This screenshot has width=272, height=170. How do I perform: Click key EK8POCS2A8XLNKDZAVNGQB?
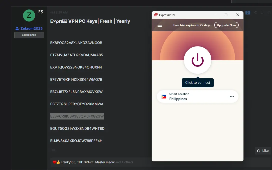pyautogui.click(x=76, y=43)
